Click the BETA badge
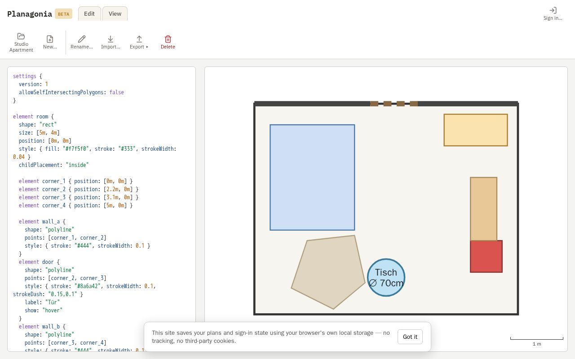Viewport: 575px width, 359px height. point(63,14)
